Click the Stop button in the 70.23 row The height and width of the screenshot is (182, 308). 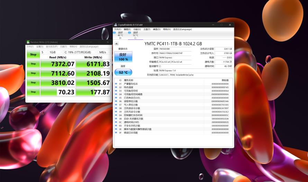pos(33,92)
